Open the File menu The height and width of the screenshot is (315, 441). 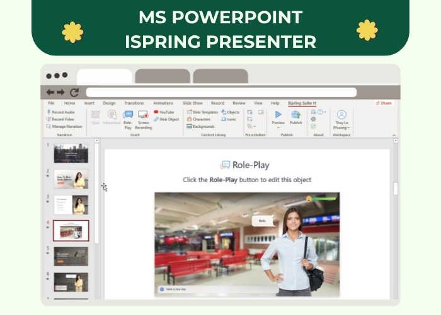pyautogui.click(x=51, y=103)
